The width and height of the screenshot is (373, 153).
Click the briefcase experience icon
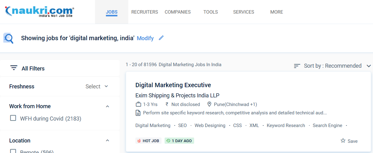point(139,104)
